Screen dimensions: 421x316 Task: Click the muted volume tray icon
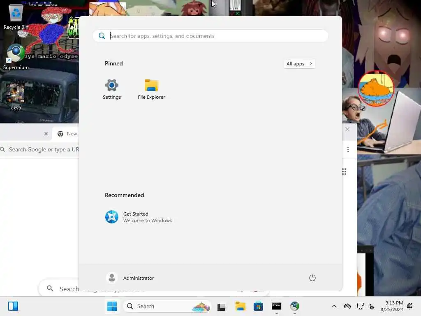click(x=371, y=306)
